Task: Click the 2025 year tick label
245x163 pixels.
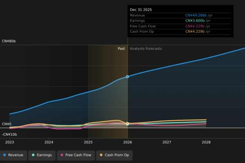Action: [88, 142]
